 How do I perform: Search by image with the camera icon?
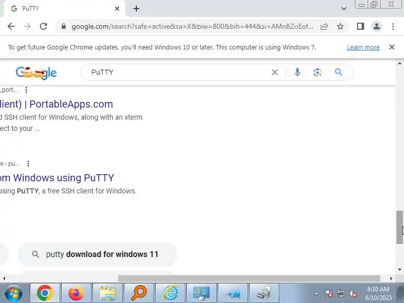pos(318,72)
